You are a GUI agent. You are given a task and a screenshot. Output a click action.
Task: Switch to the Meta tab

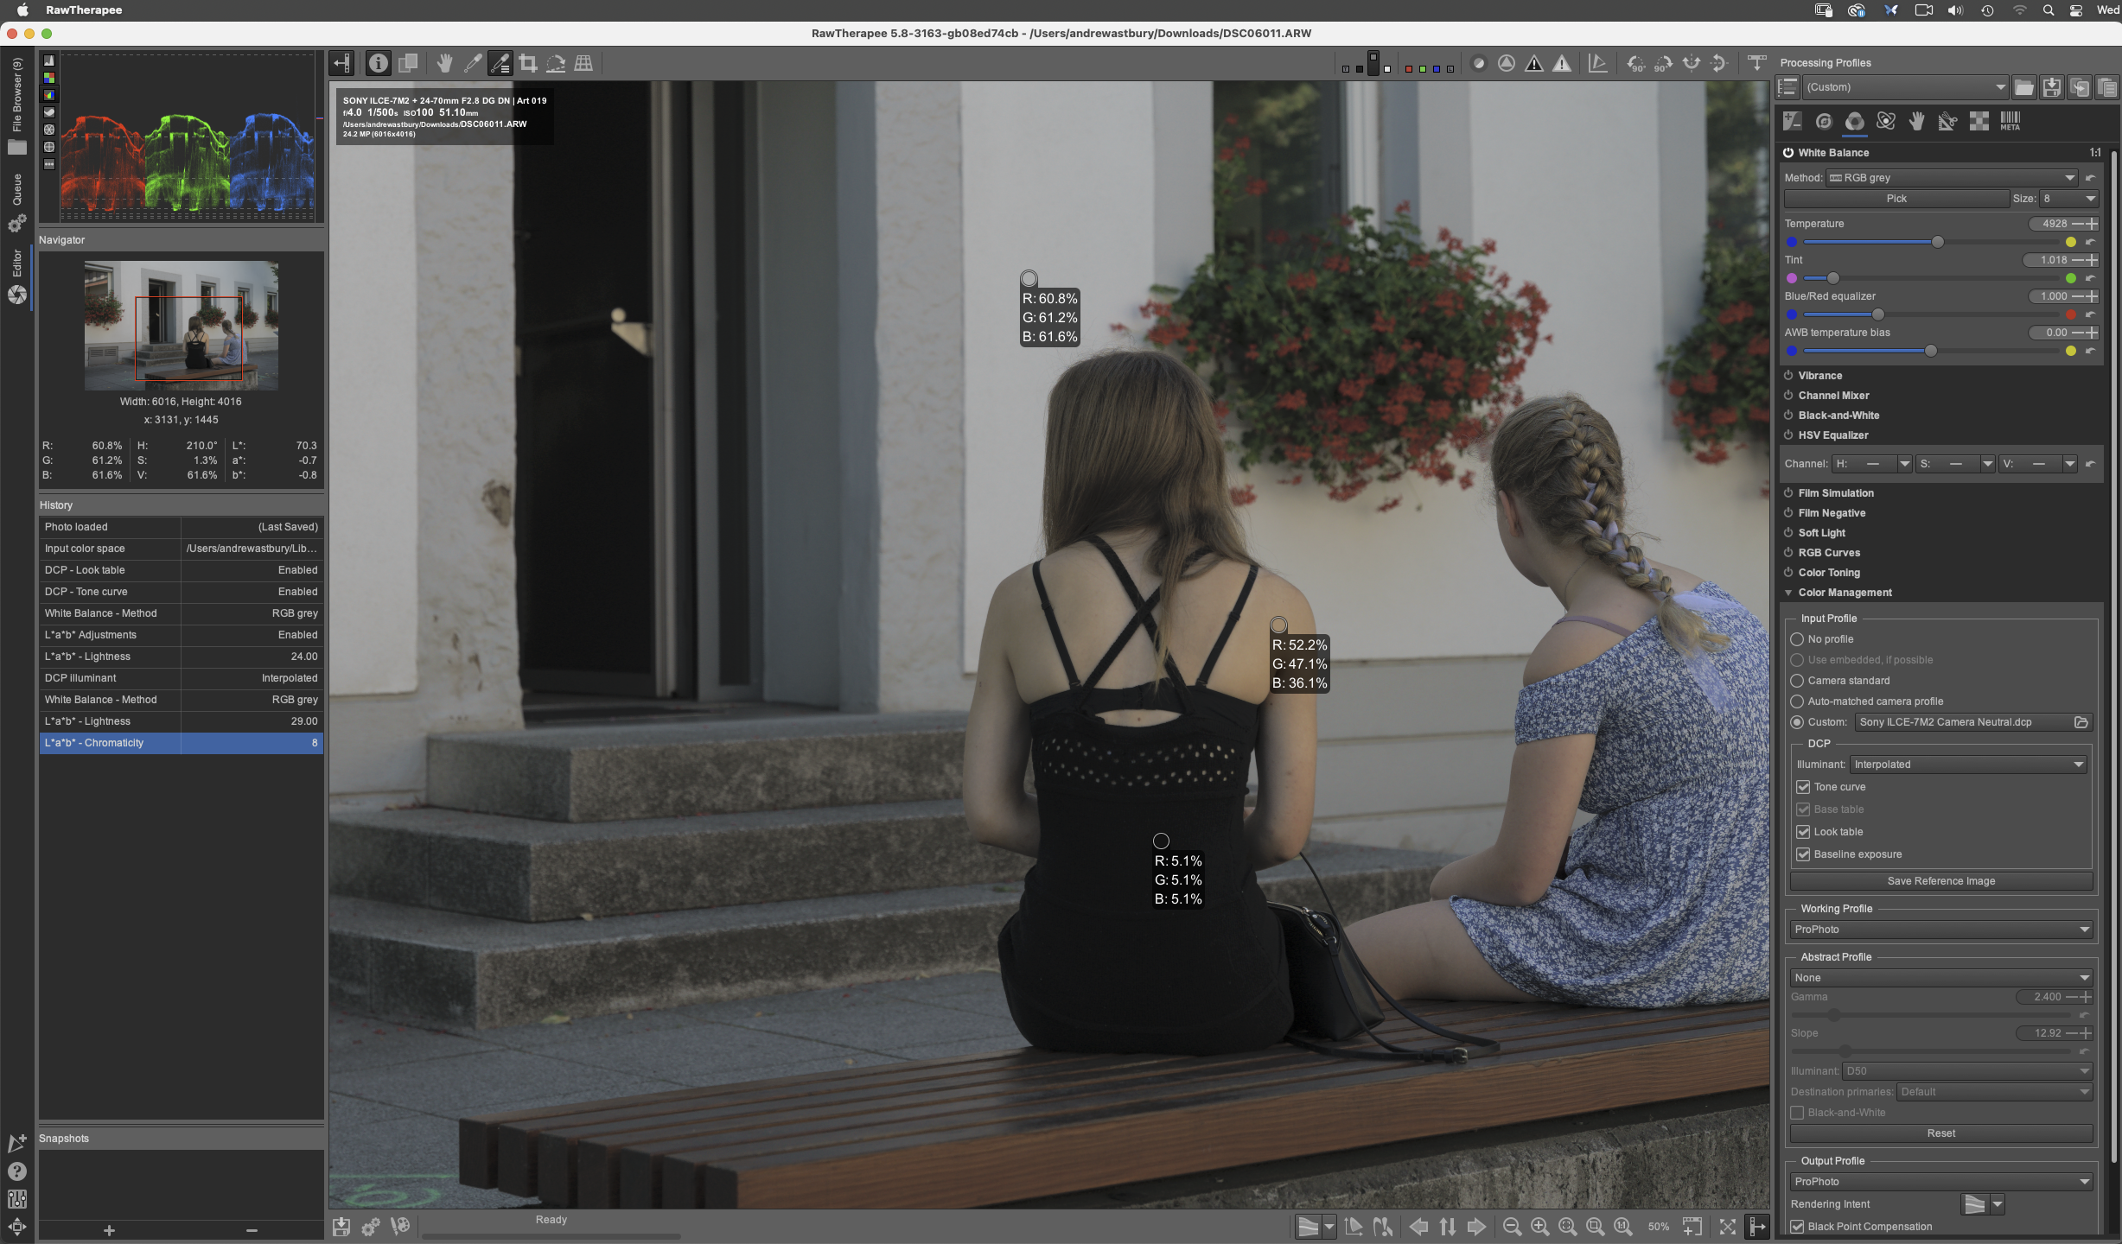click(2010, 122)
